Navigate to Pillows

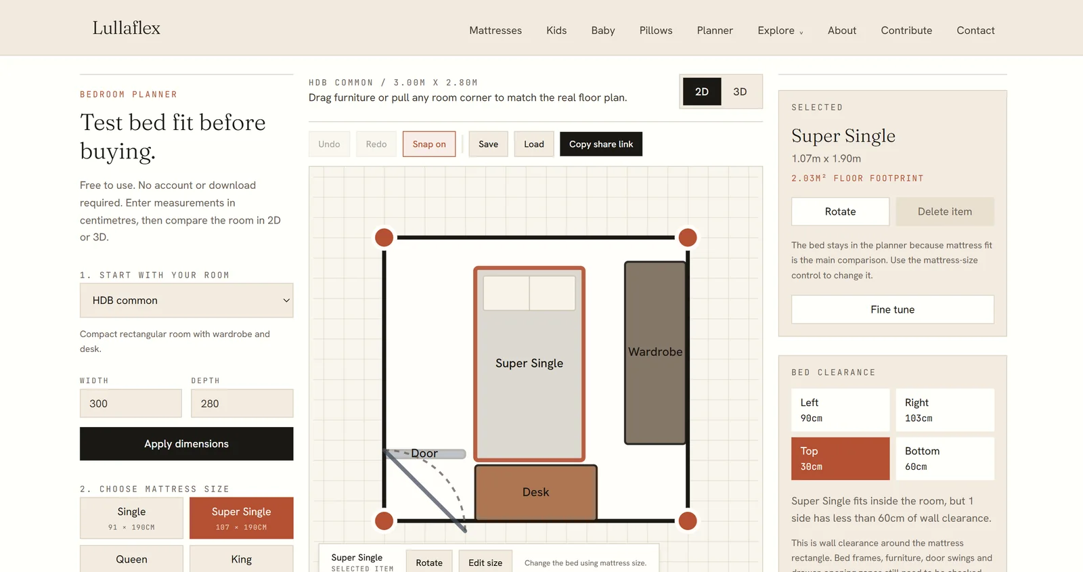click(x=656, y=30)
